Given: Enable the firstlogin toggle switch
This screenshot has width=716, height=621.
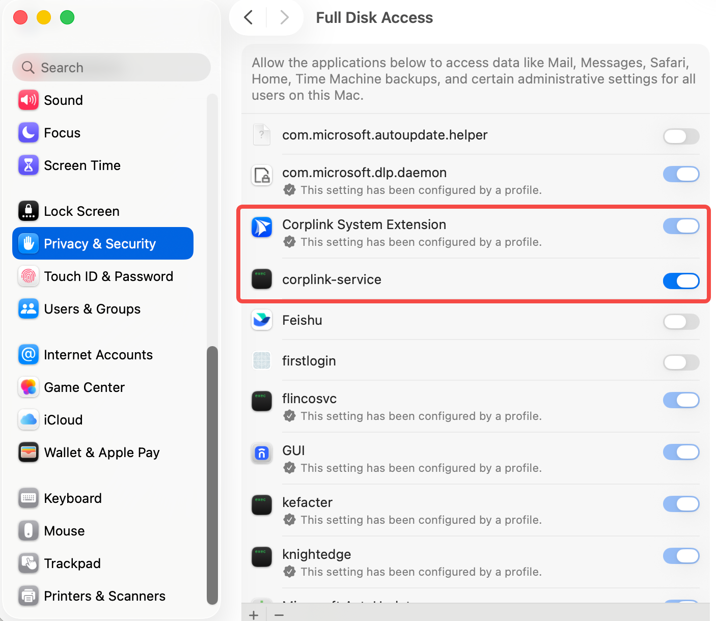Looking at the screenshot, I should pos(681,362).
